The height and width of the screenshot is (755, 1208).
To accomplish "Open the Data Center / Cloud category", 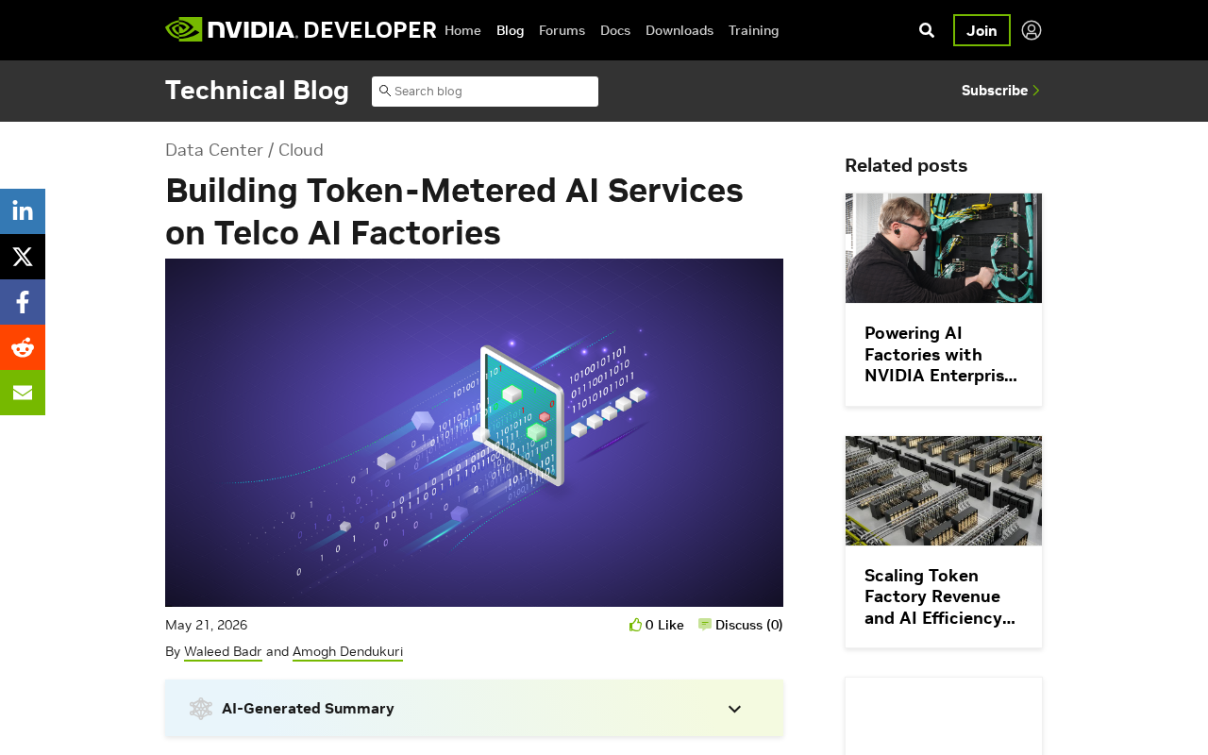I will 244,149.
